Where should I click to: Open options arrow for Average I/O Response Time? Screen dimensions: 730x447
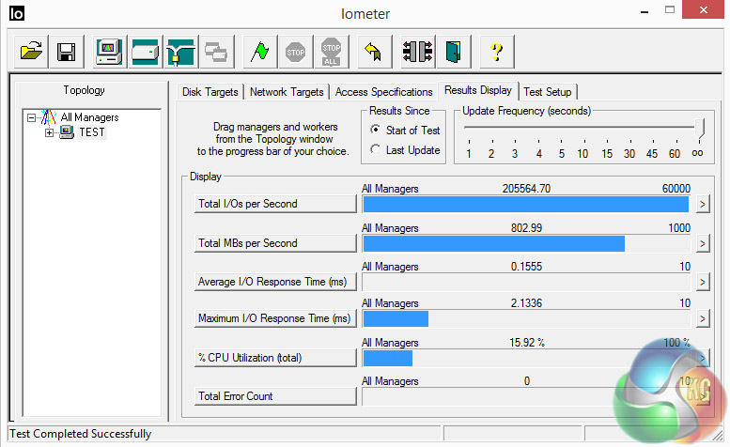pos(703,282)
